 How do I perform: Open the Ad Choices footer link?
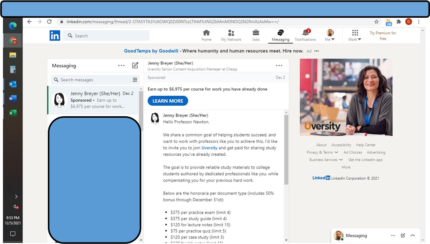(x=353, y=152)
